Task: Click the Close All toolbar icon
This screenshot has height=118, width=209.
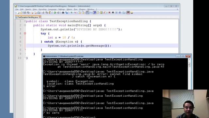Action: click(35, 13)
